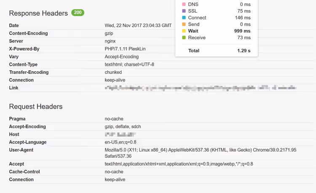This screenshot has width=316, height=193.
Task: Click the Host header name
Action: (x=14, y=134)
